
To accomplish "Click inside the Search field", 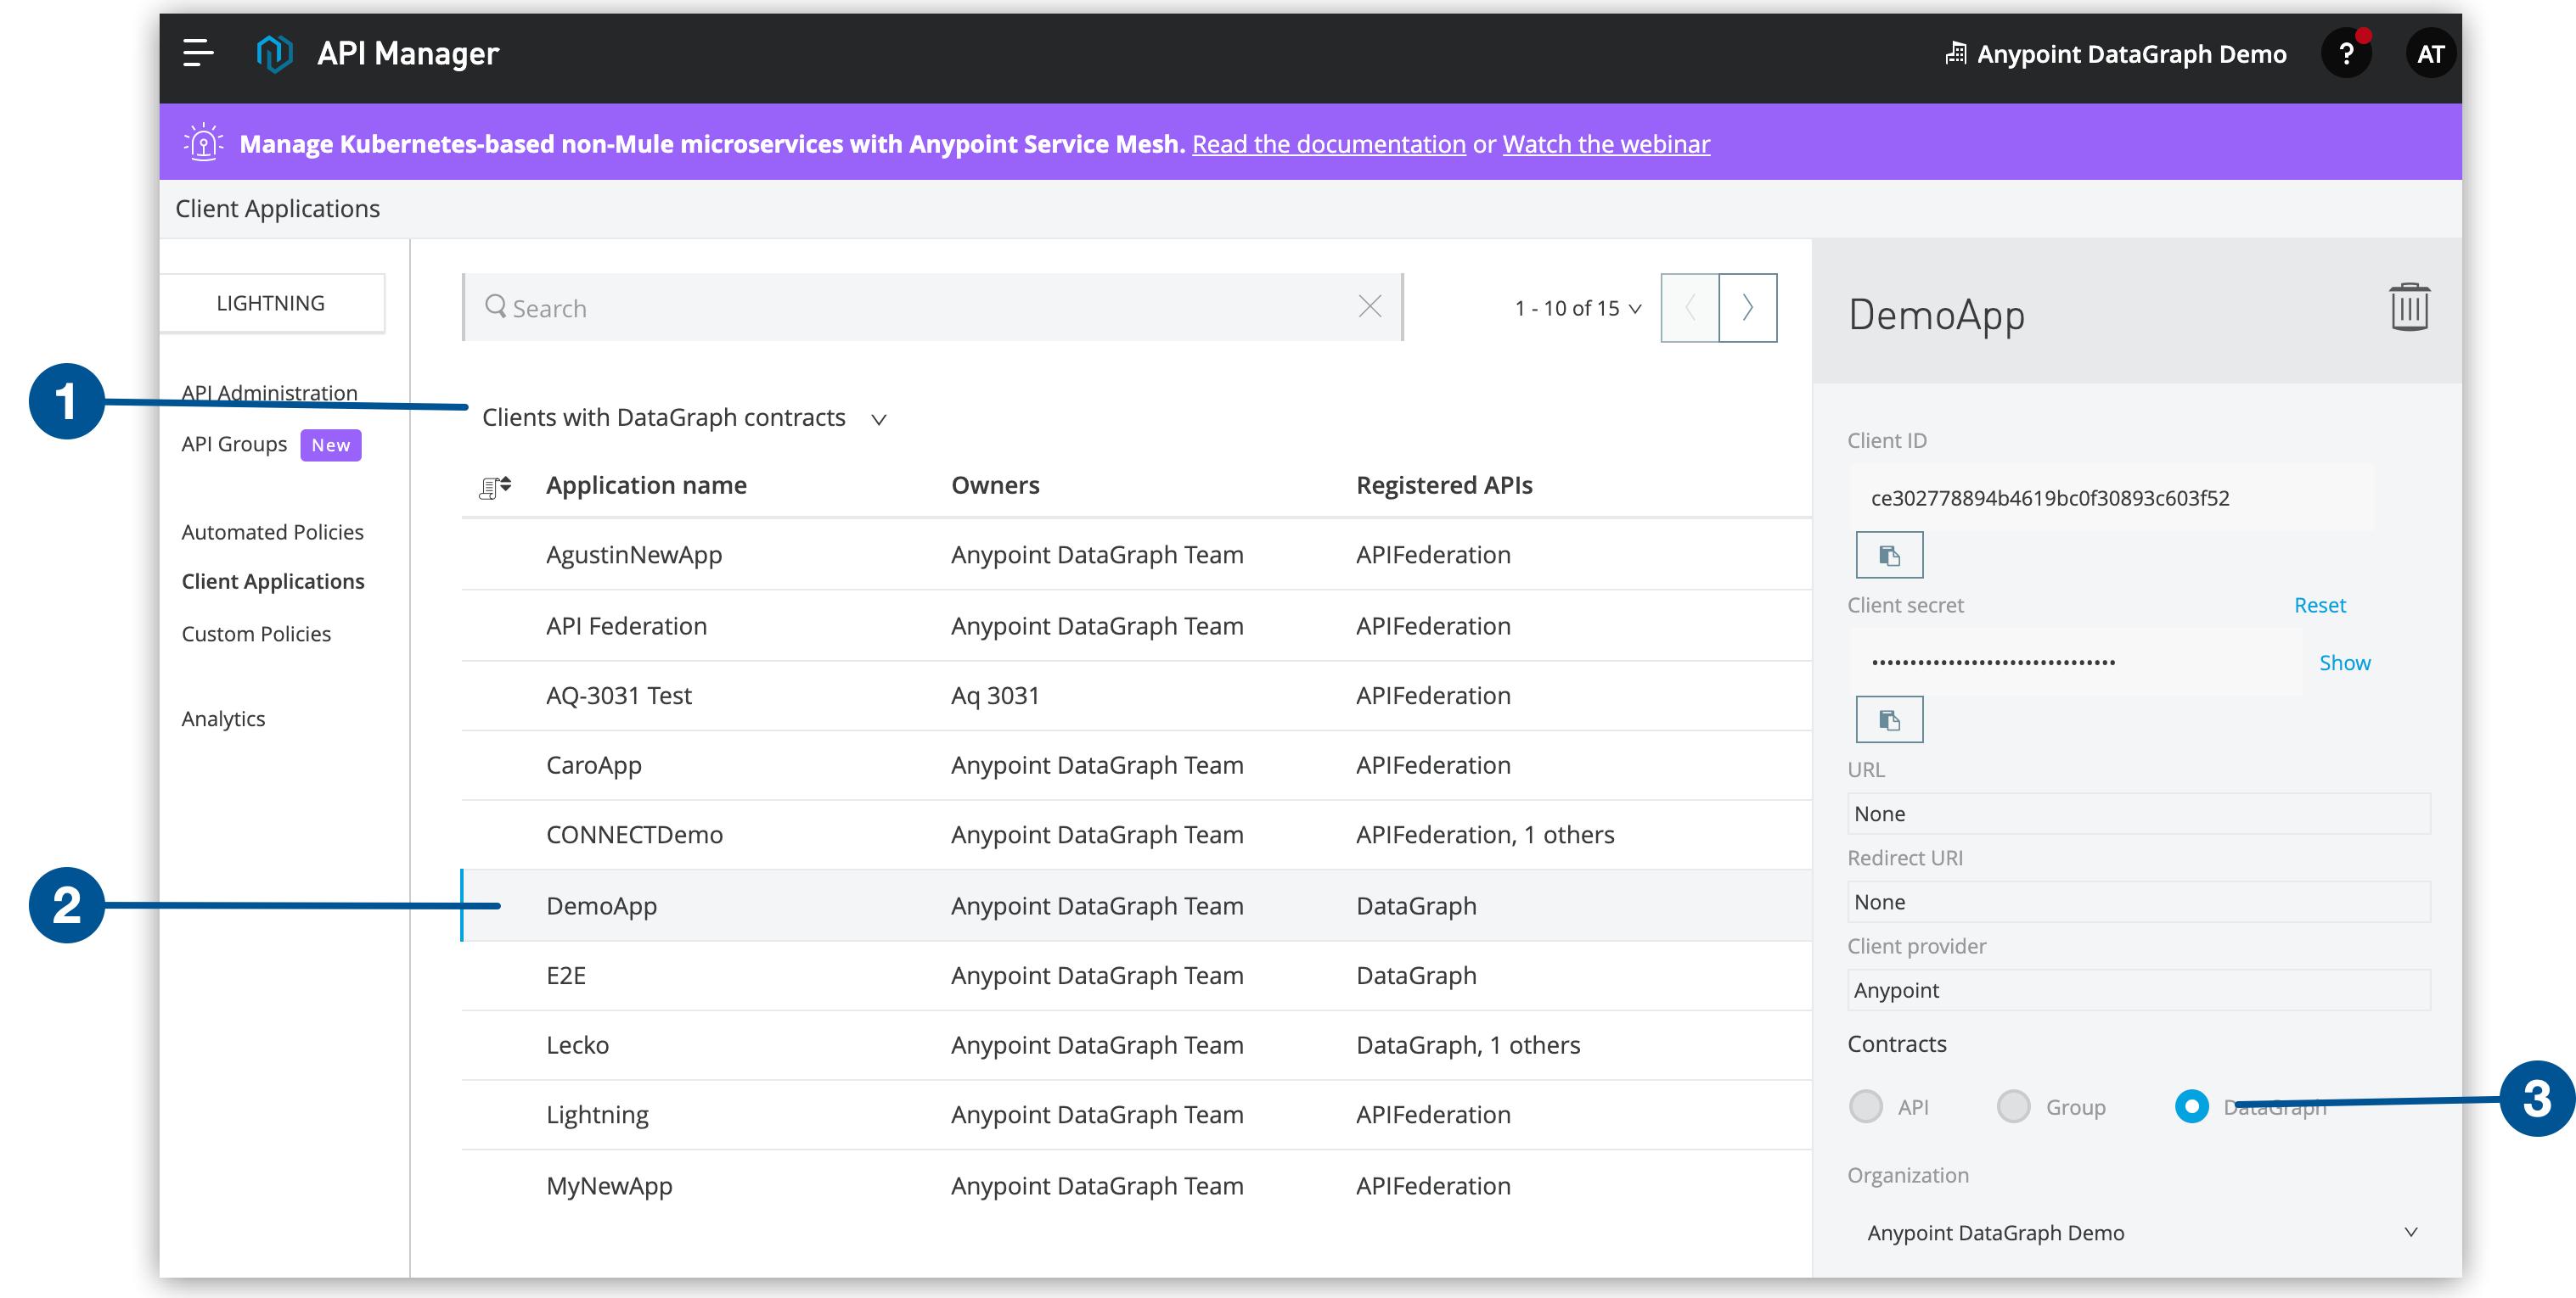I will click(900, 307).
